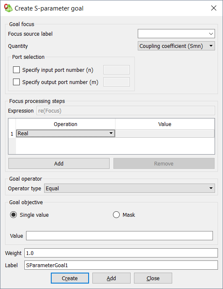223x289 pixels.
Task: Open the Operator type Equal dropdown
Action: (x=129, y=188)
